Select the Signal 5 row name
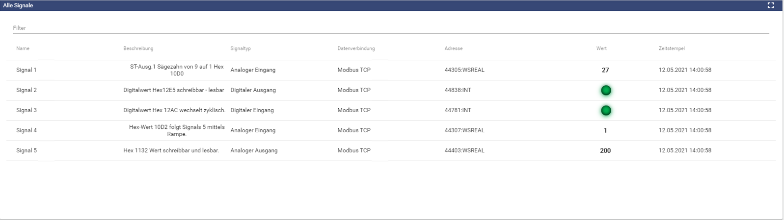The image size is (784, 220). tap(27, 150)
